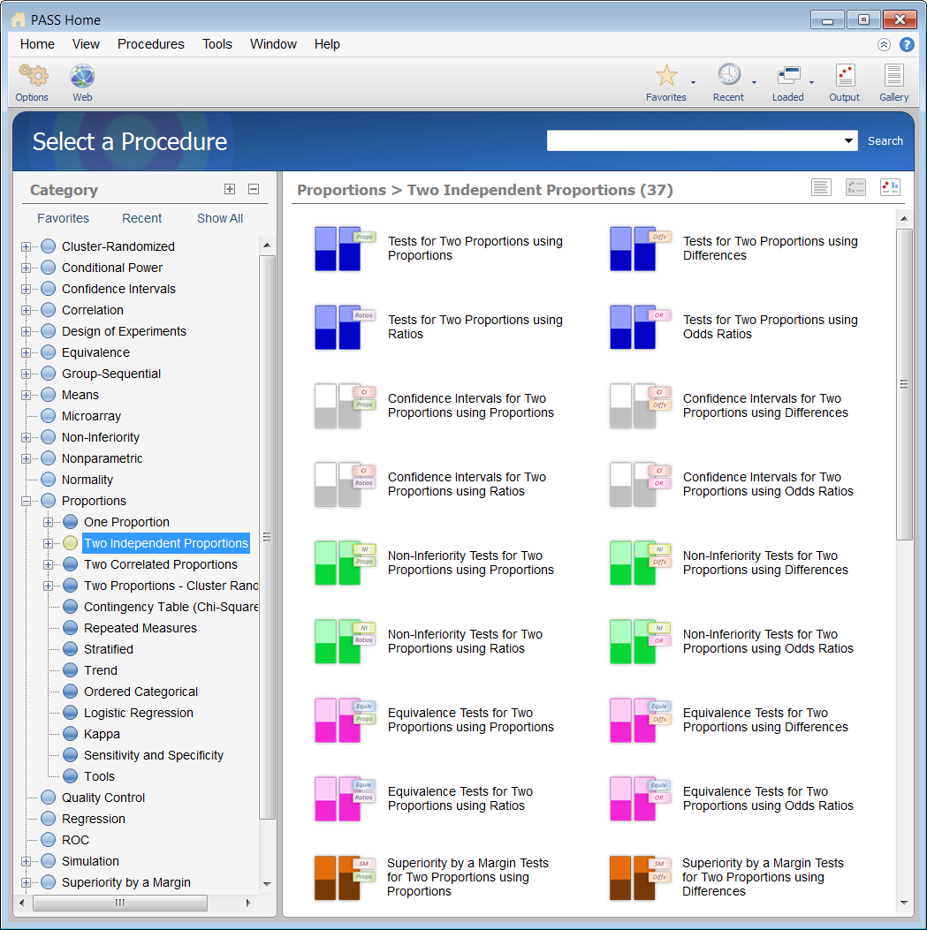Click the Show All link
The height and width of the screenshot is (930, 927).
pos(220,218)
